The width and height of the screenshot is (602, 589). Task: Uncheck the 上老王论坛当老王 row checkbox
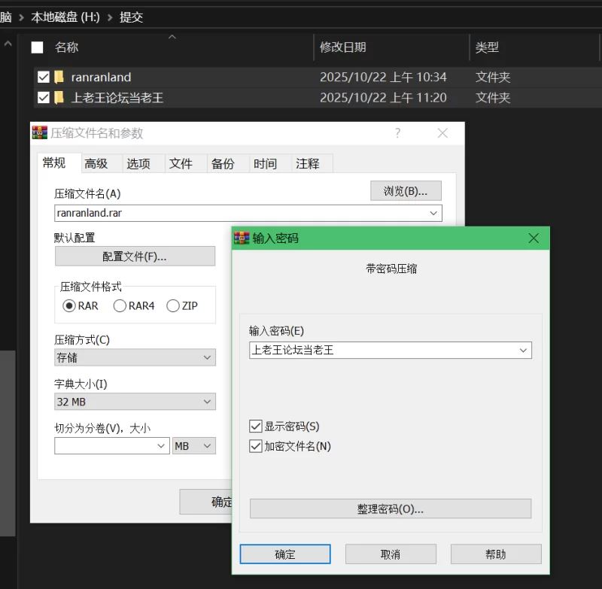click(x=44, y=98)
